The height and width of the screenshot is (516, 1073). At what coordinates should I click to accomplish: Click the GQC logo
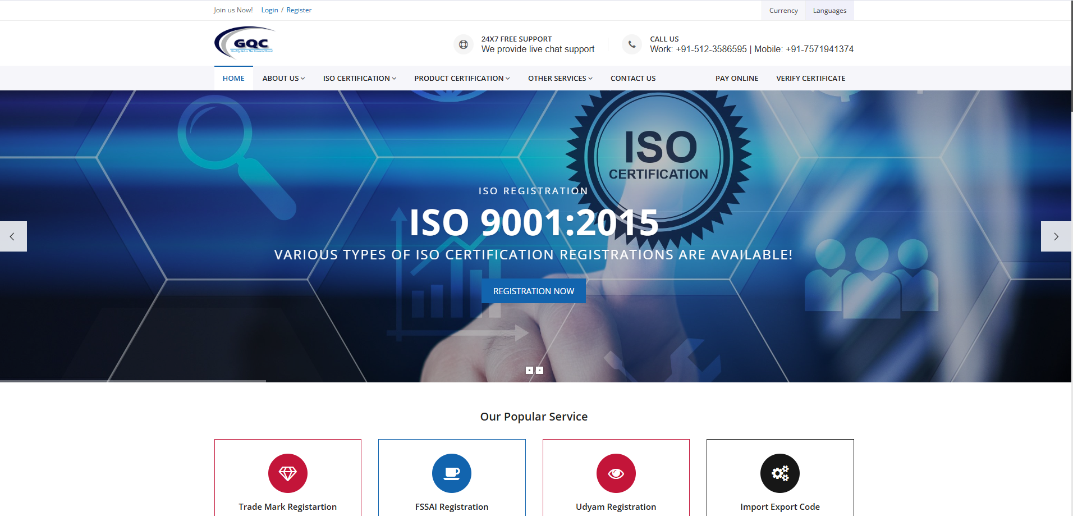tap(243, 43)
